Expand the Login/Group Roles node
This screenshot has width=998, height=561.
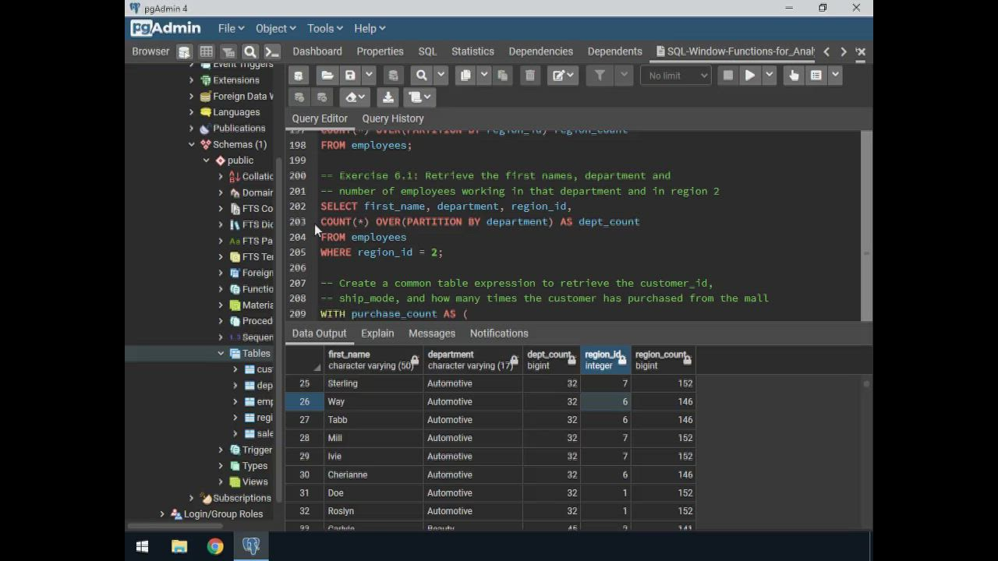pyautogui.click(x=162, y=514)
